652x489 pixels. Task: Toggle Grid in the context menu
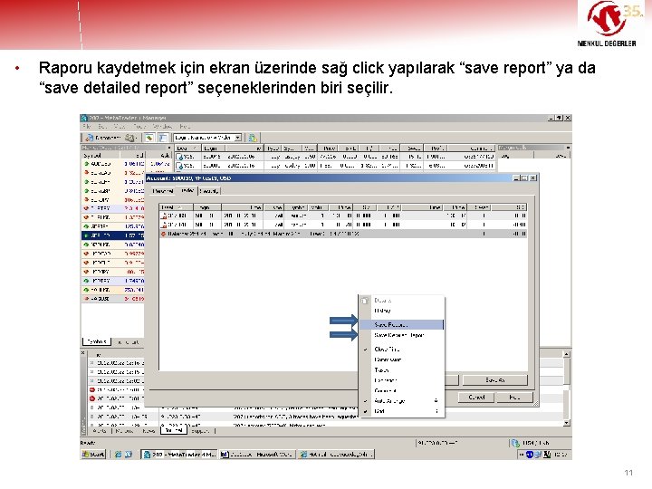coord(402,411)
